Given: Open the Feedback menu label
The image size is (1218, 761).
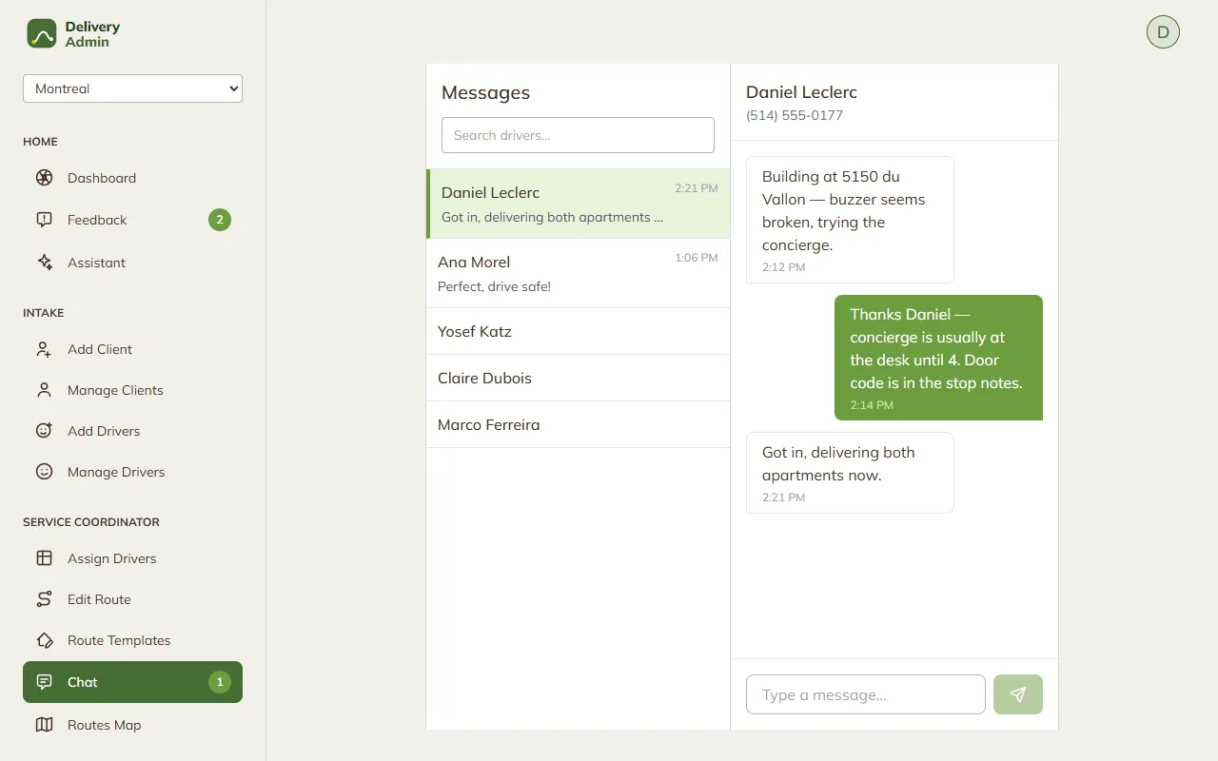Looking at the screenshot, I should 97,220.
